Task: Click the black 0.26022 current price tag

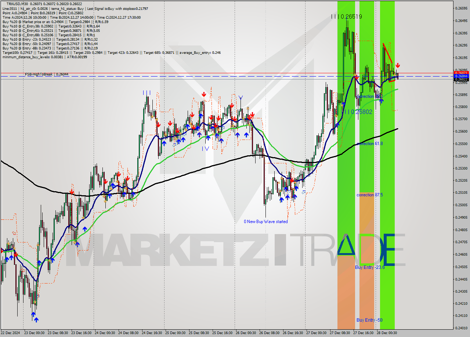Action: click(461, 79)
